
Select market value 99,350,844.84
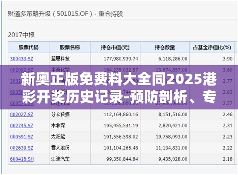point(122,159)
